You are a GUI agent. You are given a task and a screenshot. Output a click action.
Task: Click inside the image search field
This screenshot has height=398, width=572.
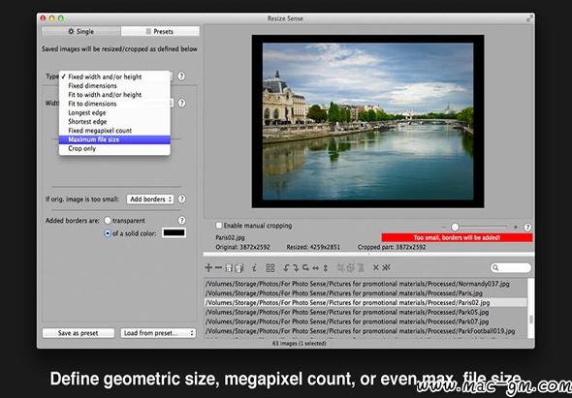click(511, 268)
